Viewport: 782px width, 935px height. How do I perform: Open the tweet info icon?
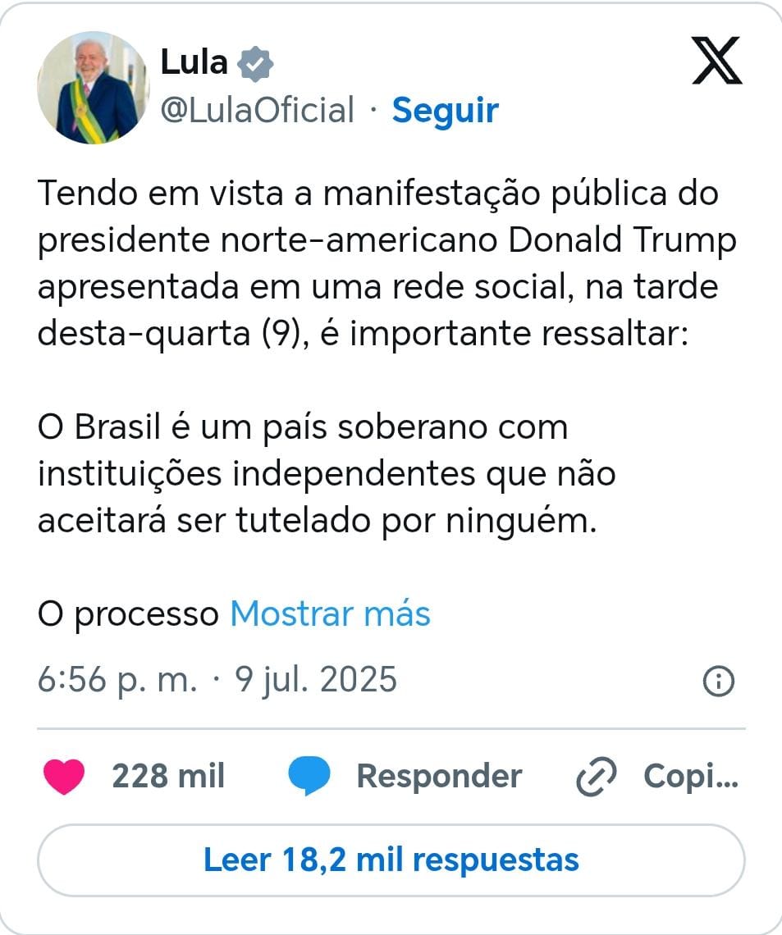[x=719, y=681]
